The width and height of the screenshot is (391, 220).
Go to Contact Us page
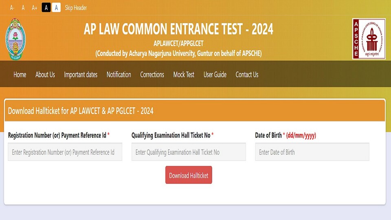point(247,75)
